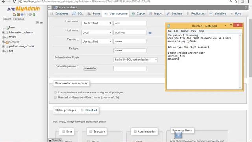This screenshot has height=142, width=252.
Task: Click the obaasso1 database icon
Action: pyautogui.click(x=7, y=42)
